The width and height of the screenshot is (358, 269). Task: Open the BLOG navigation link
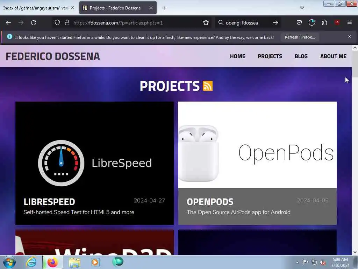click(x=301, y=56)
